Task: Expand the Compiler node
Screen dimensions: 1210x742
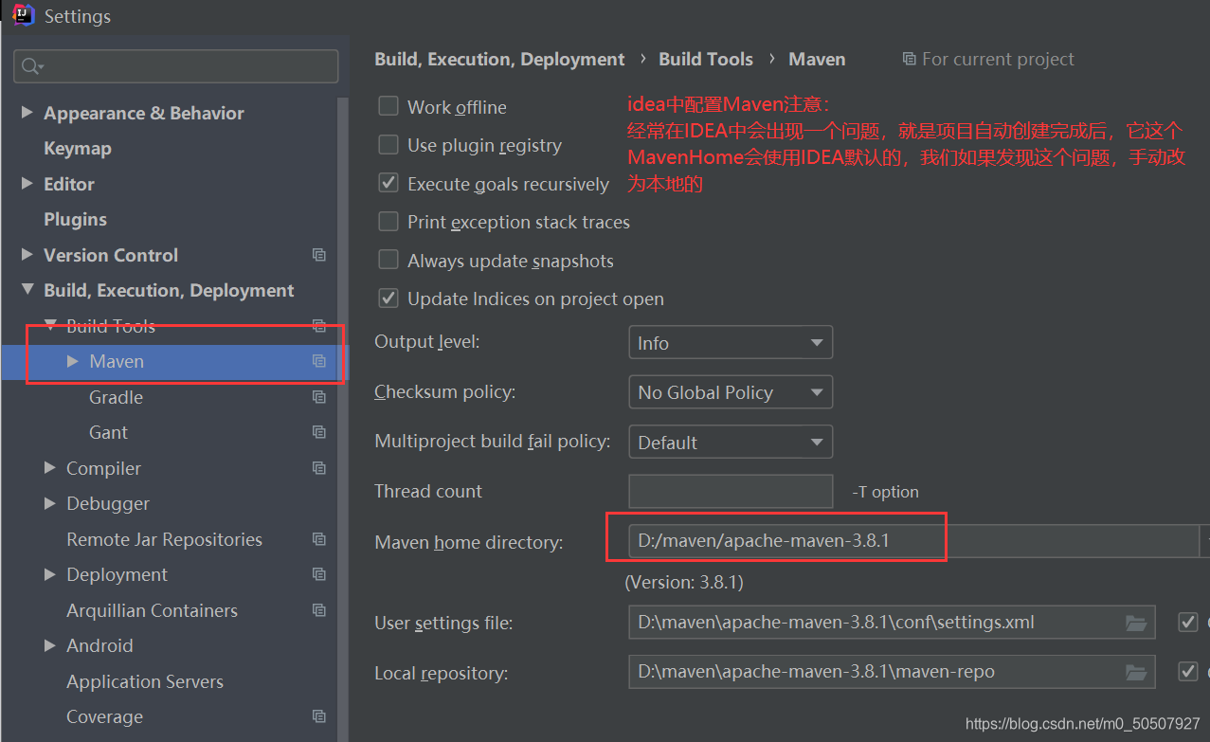Action: [49, 468]
